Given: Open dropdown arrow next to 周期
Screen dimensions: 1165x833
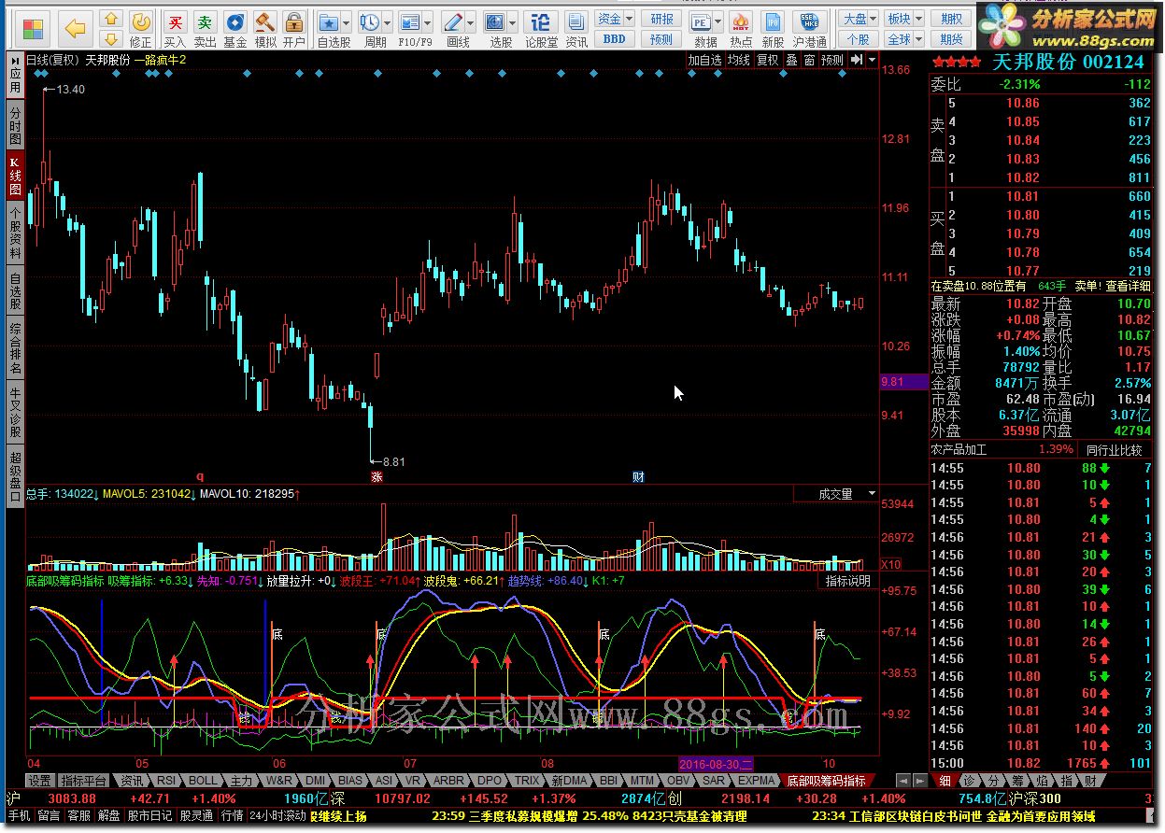Looking at the screenshot, I should point(387,22).
